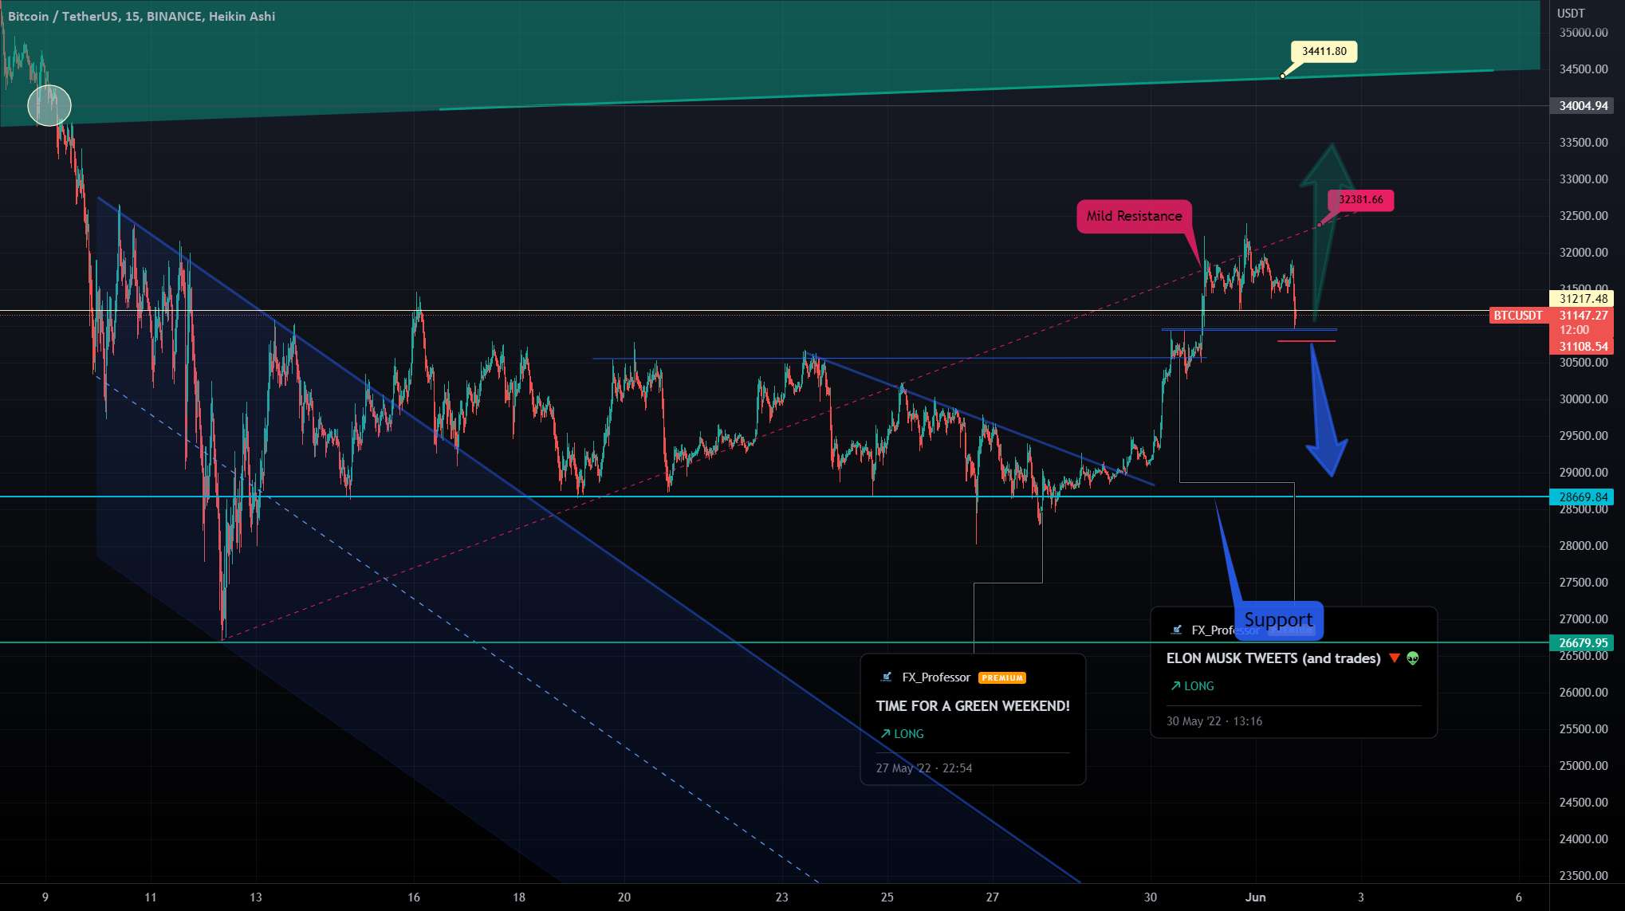Click the 32381.66 red price callout
Viewport: 1625px width, 911px height.
point(1360,199)
